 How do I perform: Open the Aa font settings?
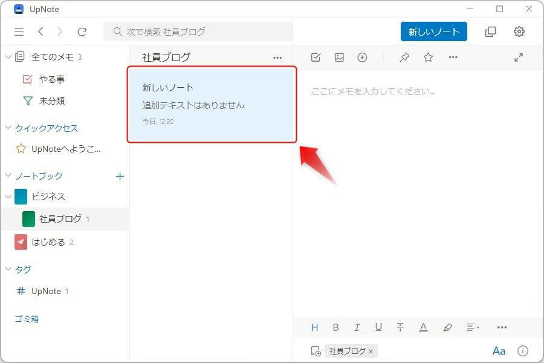click(x=499, y=351)
